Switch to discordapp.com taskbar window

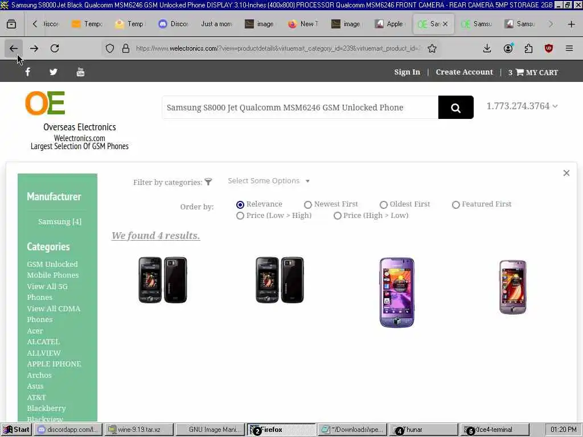click(68, 430)
